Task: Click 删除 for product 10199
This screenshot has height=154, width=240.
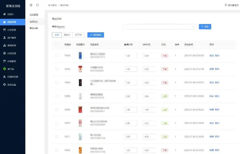Action: (x=217, y=56)
